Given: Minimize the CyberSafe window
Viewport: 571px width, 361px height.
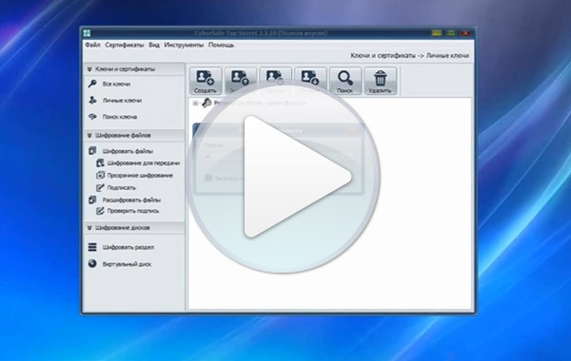Looking at the screenshot, I should (437, 33).
